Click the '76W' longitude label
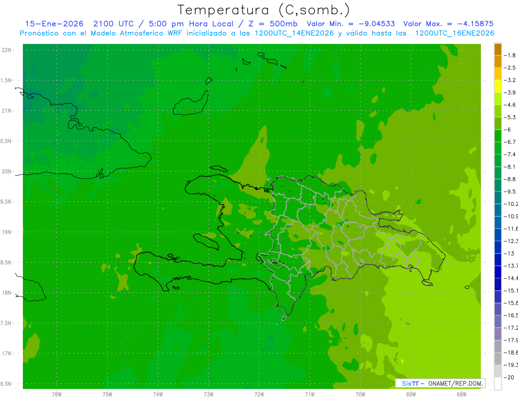The image size is (518, 400). point(57,394)
